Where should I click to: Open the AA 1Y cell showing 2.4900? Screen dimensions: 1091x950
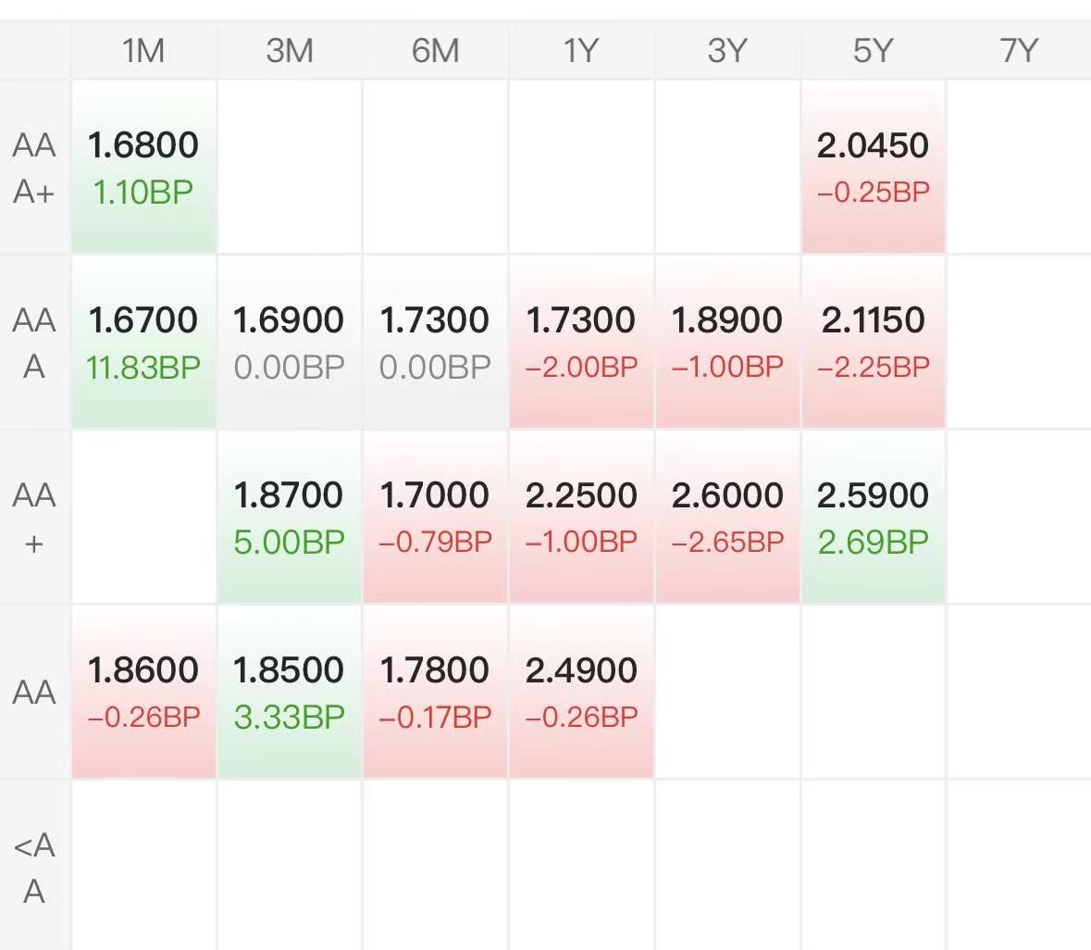581,692
